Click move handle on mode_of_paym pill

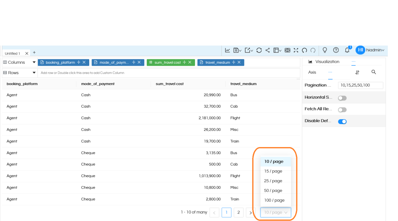(134, 62)
